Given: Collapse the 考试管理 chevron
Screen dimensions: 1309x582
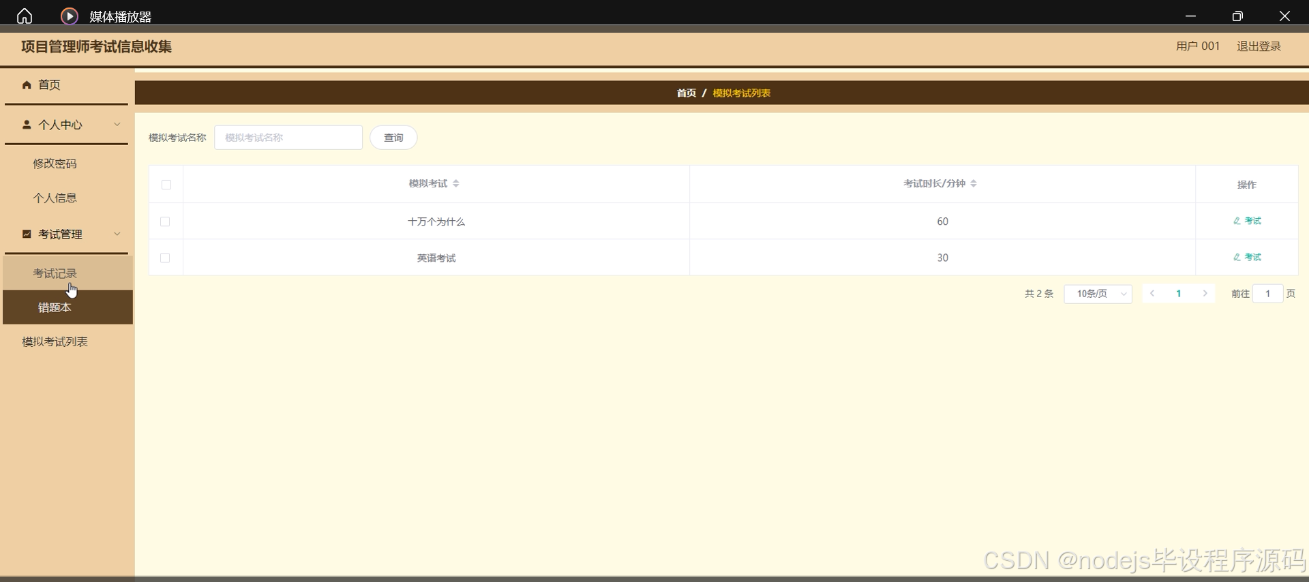Looking at the screenshot, I should click(x=117, y=234).
